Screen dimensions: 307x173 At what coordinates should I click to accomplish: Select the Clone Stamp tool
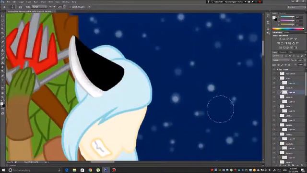pyautogui.click(x=2, y=50)
